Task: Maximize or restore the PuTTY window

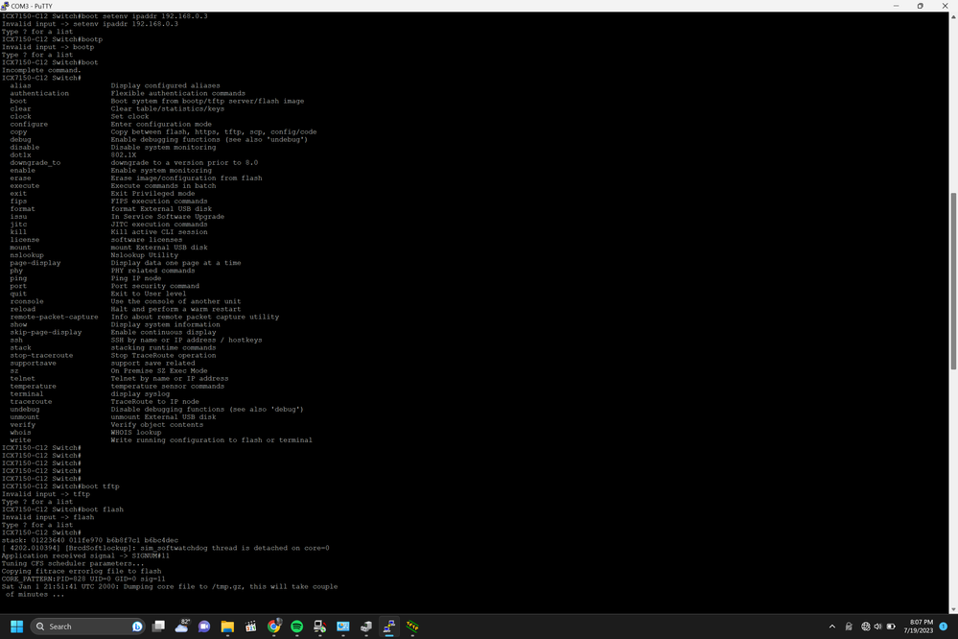Action: tap(920, 5)
